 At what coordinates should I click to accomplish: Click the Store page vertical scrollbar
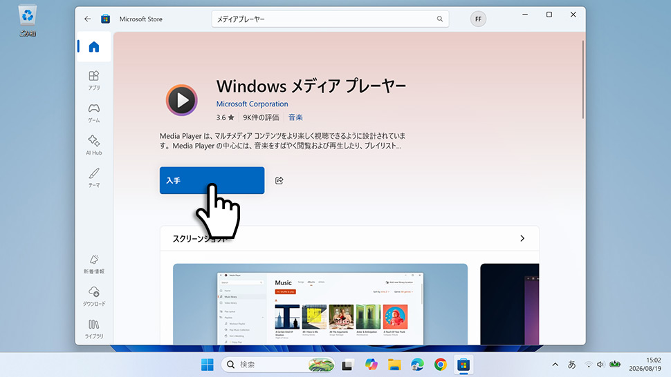click(583, 80)
